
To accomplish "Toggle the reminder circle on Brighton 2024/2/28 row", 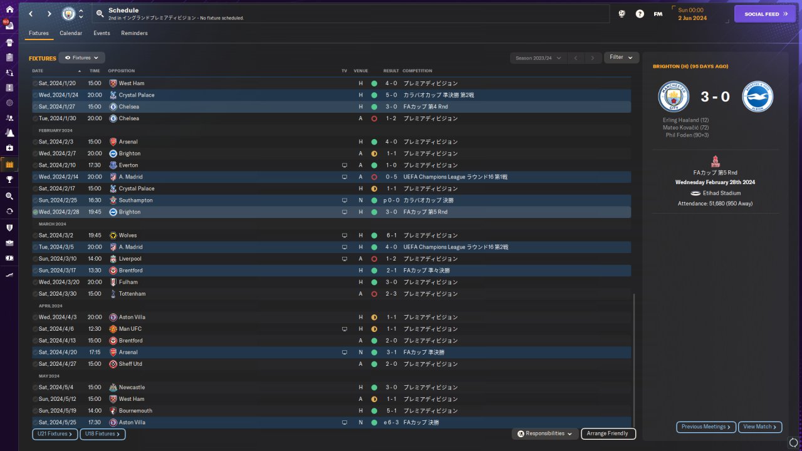I will pos(36,212).
